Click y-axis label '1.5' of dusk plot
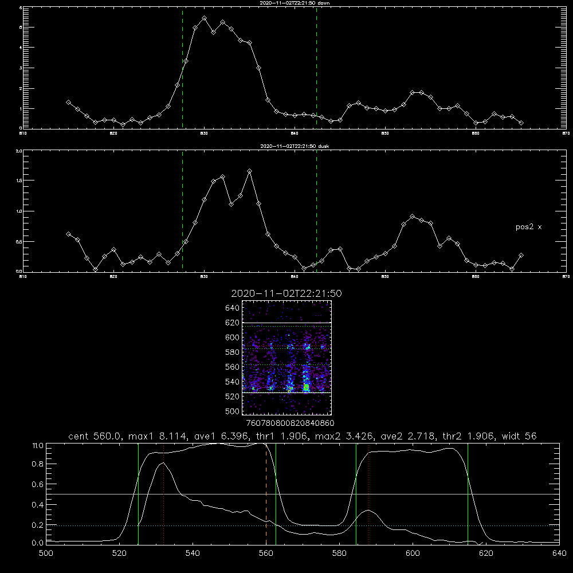The image size is (573, 573). pyautogui.click(x=19, y=180)
